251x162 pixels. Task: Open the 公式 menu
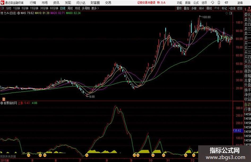click(x=196, y=3)
